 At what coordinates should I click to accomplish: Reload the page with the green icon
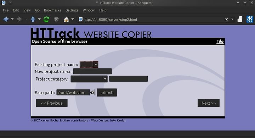pos(46,19)
